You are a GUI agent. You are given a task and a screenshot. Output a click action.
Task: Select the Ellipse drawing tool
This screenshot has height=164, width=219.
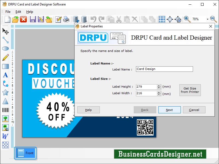click(5, 48)
